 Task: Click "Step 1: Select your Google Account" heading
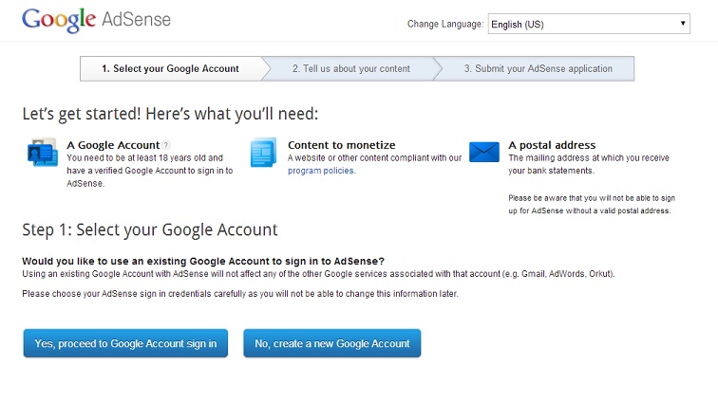tap(150, 229)
